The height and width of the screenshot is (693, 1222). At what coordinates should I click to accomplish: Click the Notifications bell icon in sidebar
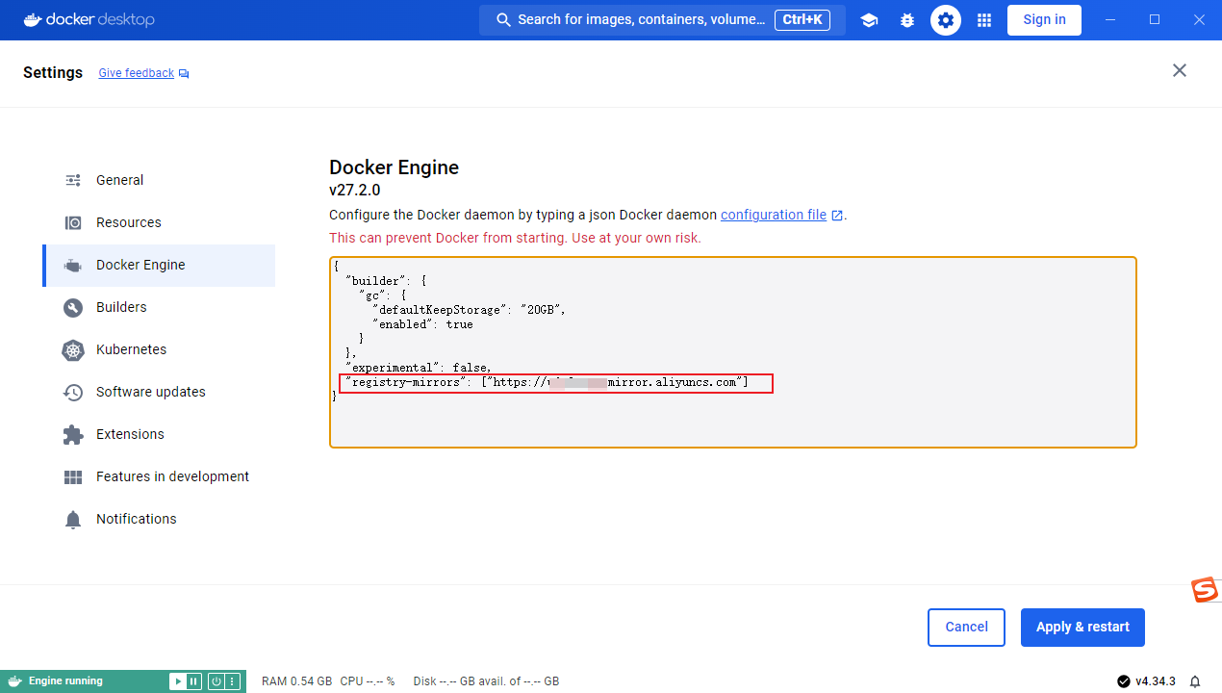(x=73, y=520)
